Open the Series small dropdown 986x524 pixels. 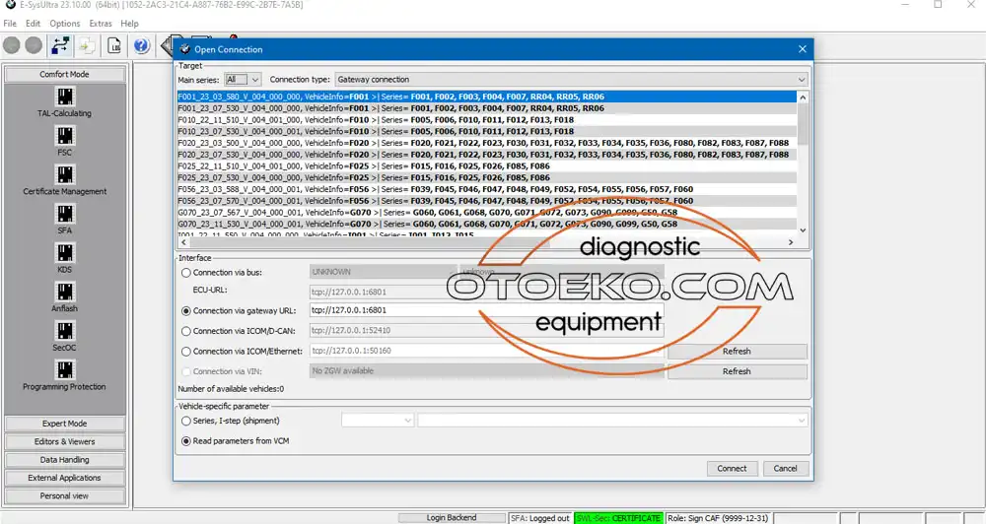[x=378, y=421]
